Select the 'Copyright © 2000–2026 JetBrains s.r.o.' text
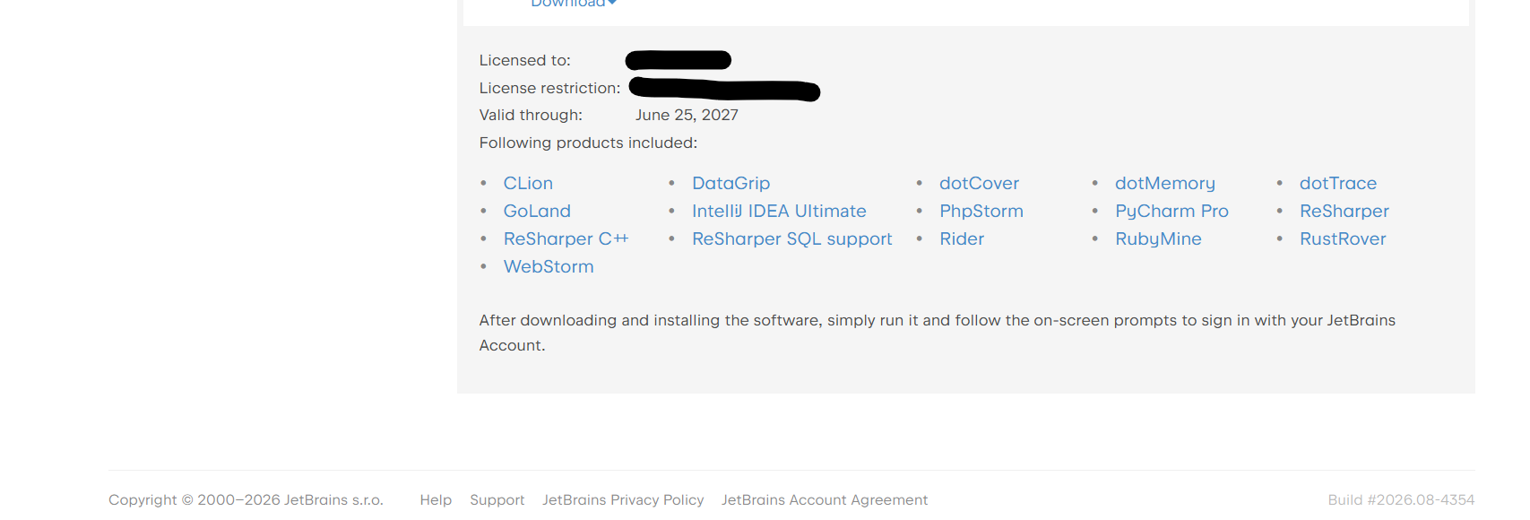Viewport: 1530px width, 520px height. point(246,499)
